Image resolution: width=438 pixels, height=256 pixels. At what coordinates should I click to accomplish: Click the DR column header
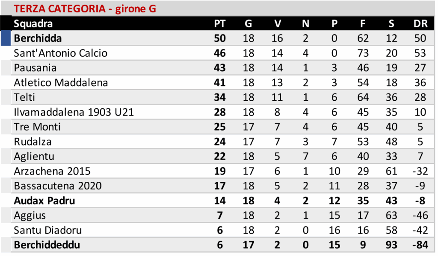tap(420, 23)
